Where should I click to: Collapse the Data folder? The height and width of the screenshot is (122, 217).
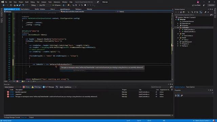(178, 34)
